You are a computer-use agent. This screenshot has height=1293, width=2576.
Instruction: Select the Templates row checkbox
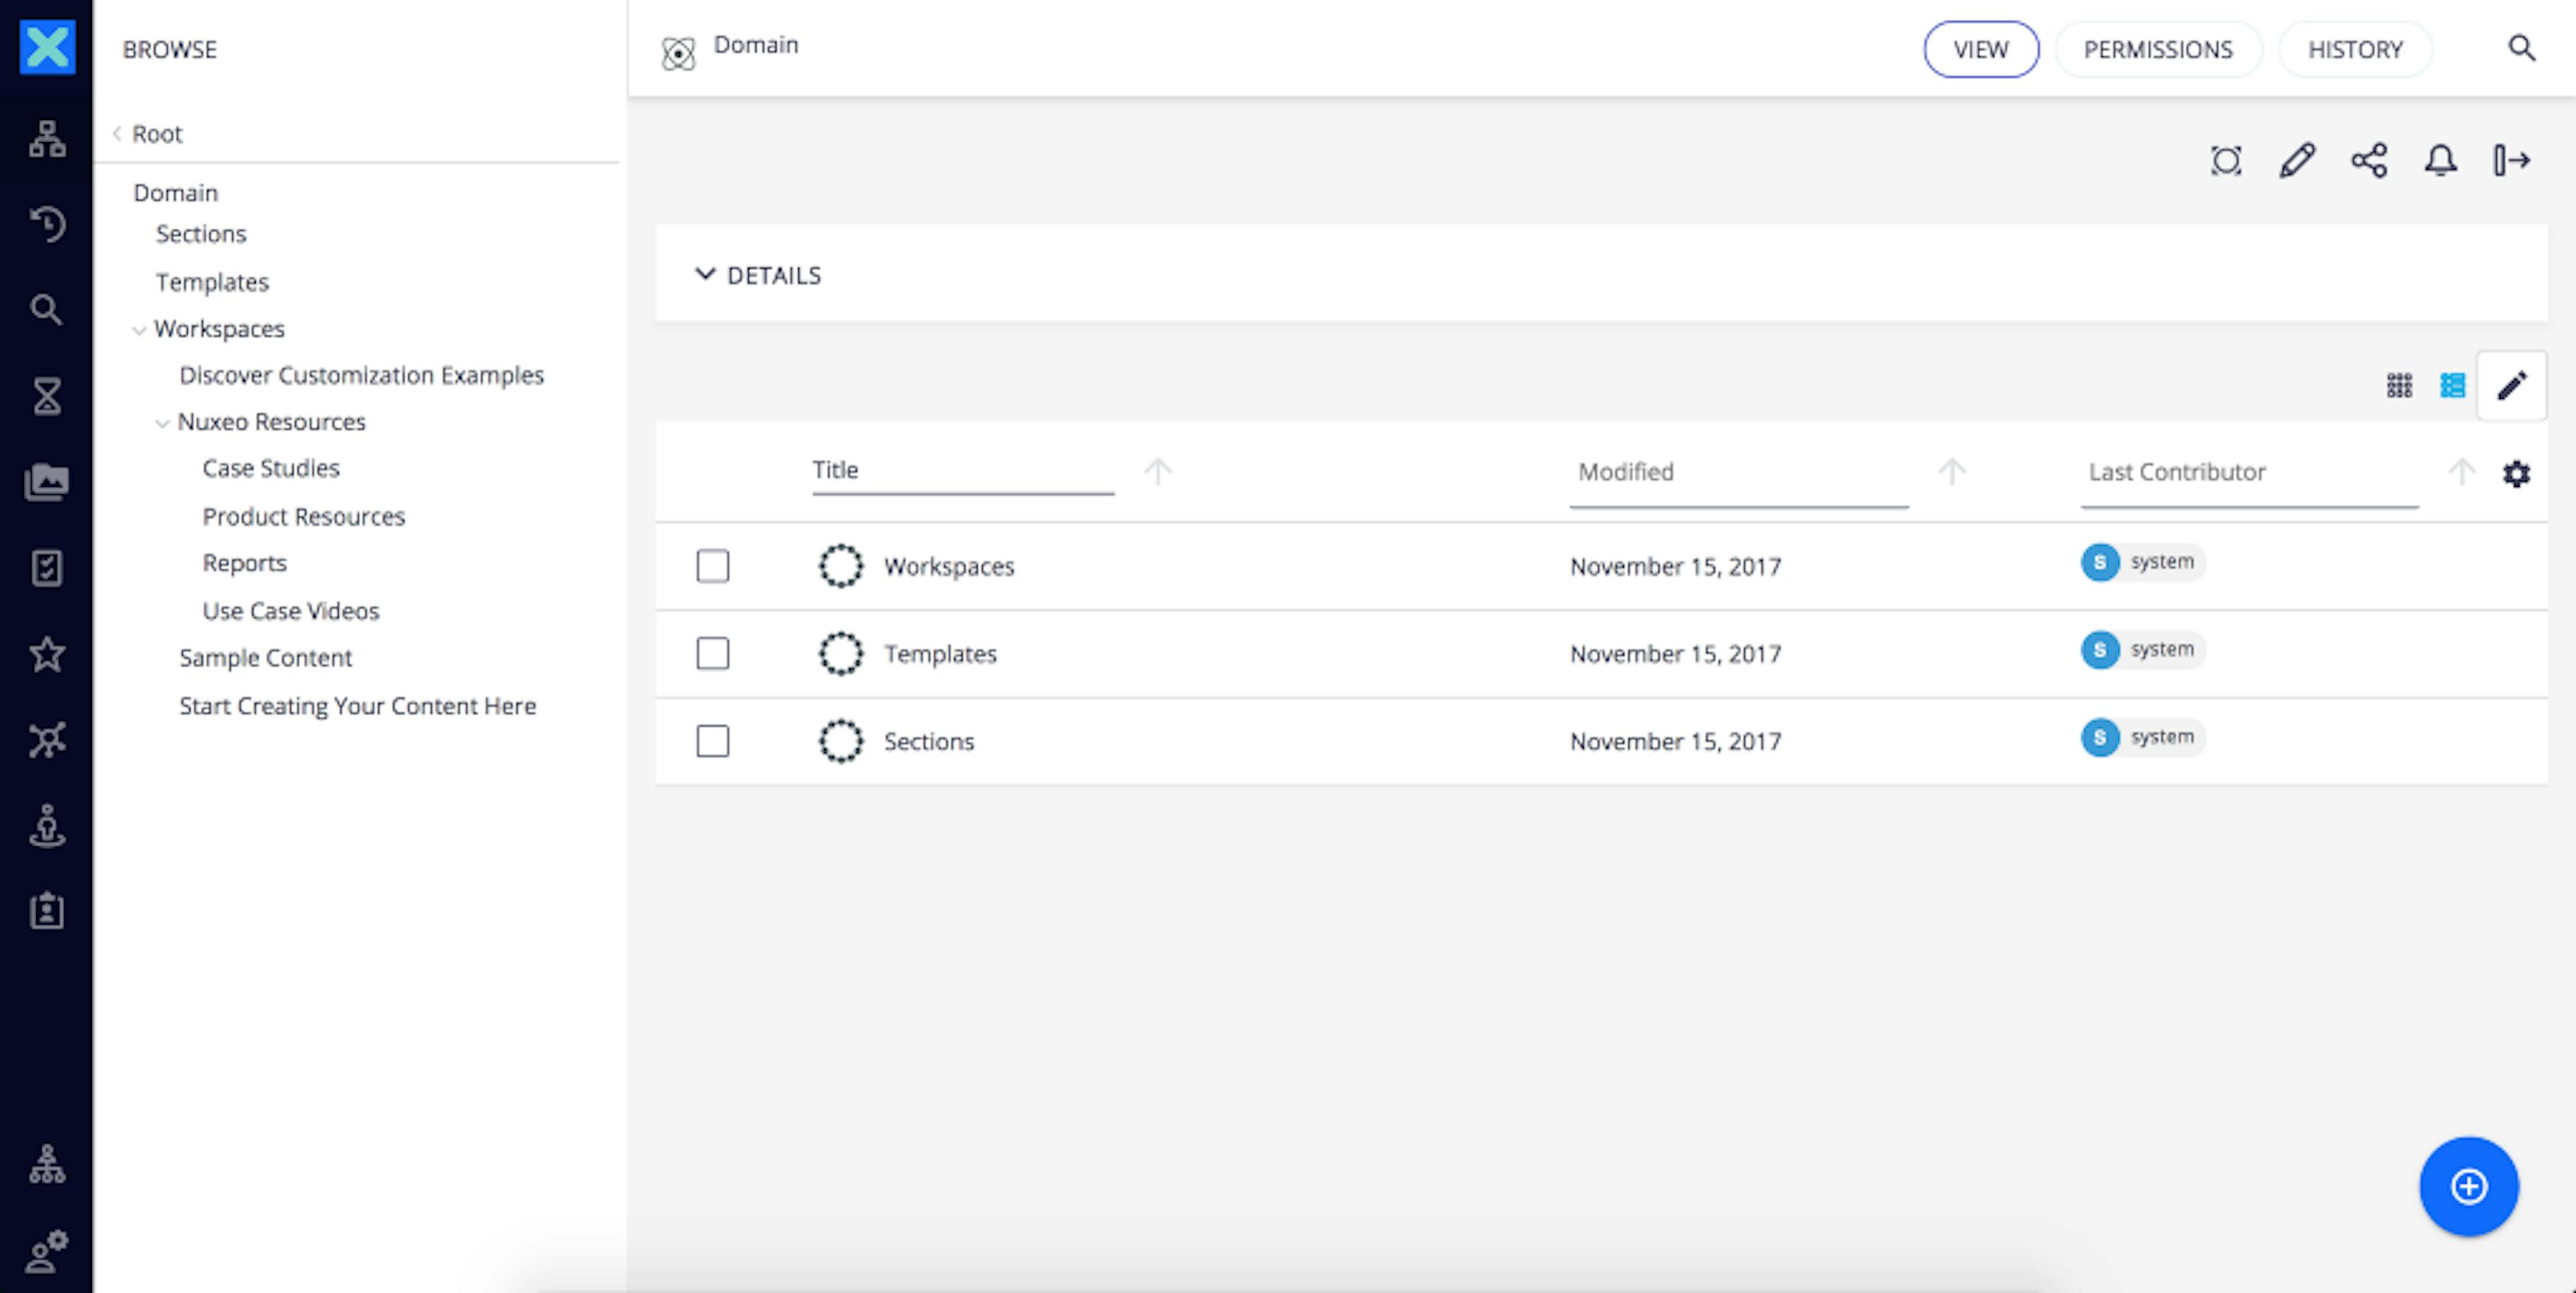[x=713, y=654]
